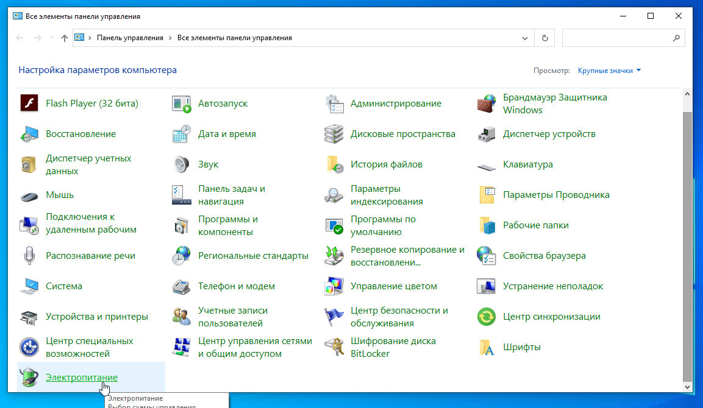The height and width of the screenshot is (408, 703).
Task: Click the Звук speaker icon
Action: click(182, 164)
